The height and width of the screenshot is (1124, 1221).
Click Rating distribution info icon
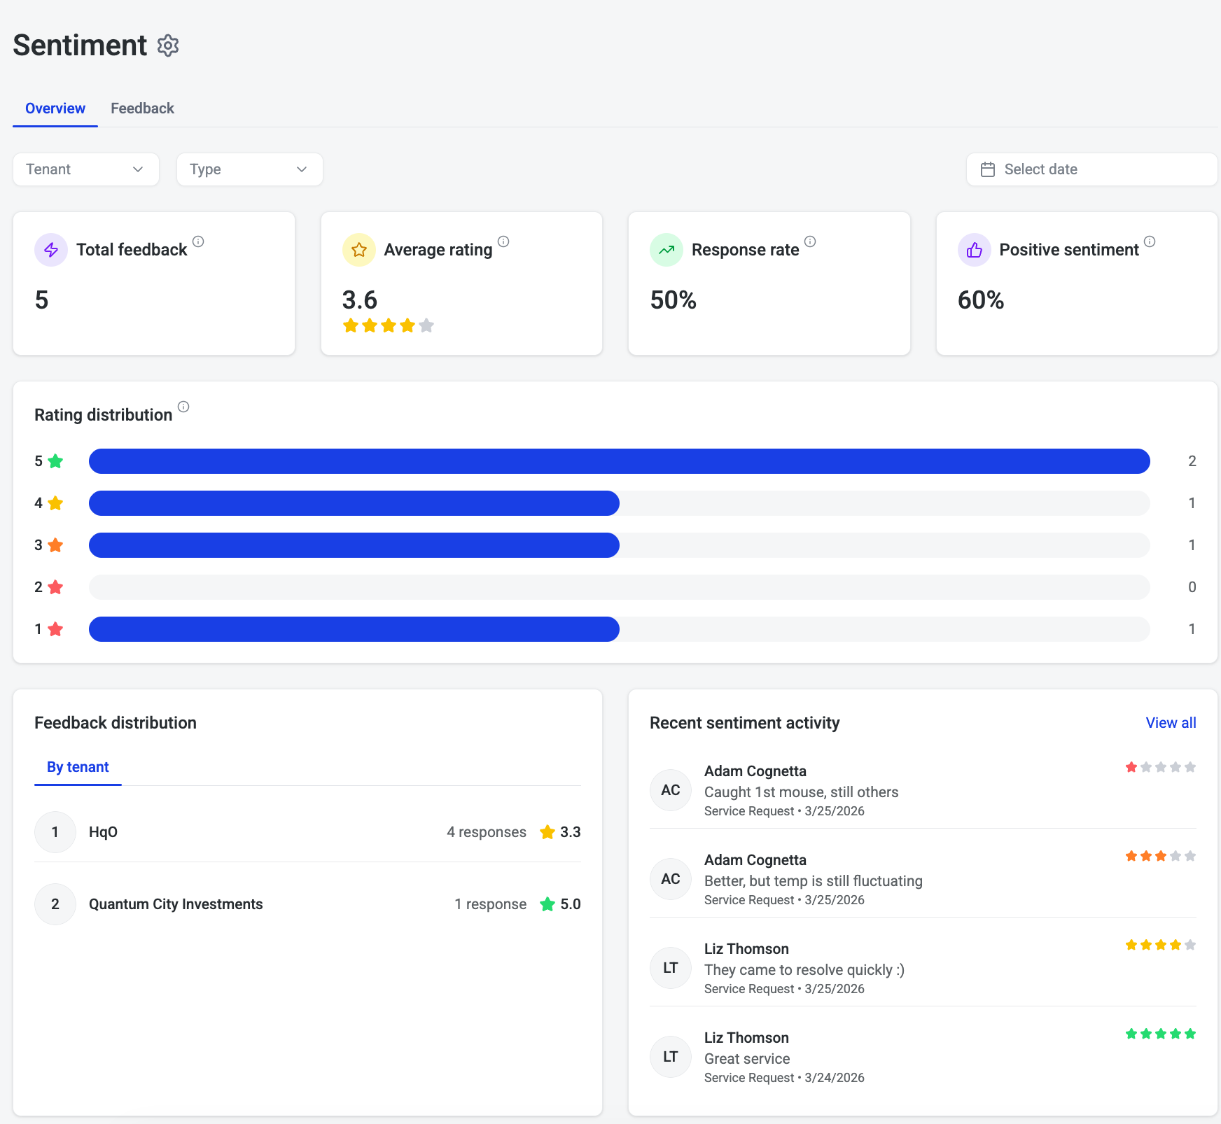pyautogui.click(x=183, y=407)
